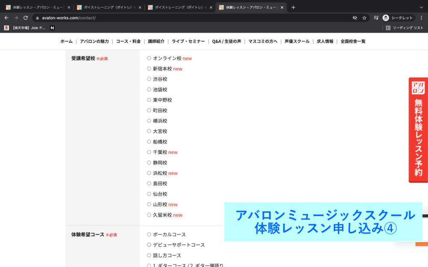The height and width of the screenshot is (267, 428).
Task: Open Q&A / 生徒の声 navigation item
Action: point(226,41)
